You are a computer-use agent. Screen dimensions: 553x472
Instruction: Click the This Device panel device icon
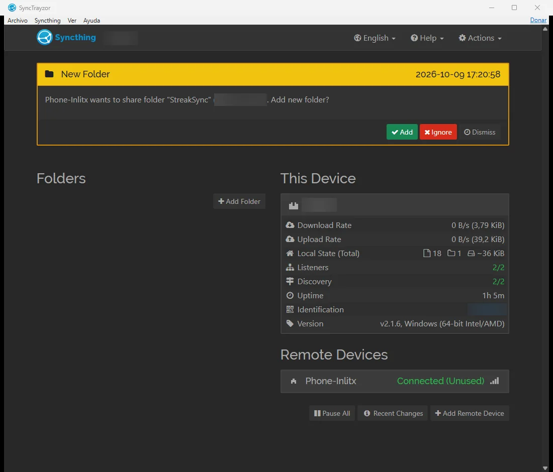pyautogui.click(x=294, y=206)
